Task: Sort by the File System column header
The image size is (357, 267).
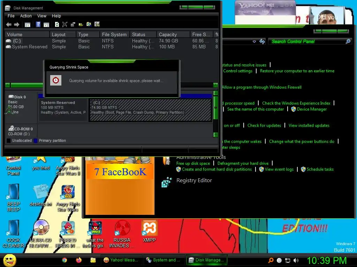Action: [114, 34]
